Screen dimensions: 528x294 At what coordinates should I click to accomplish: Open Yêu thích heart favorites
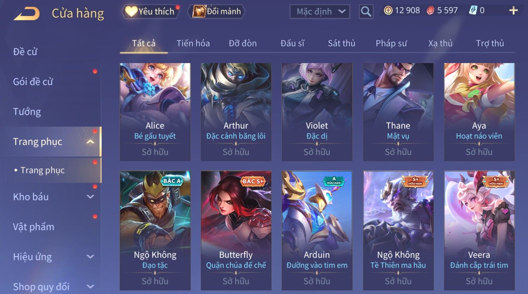tap(150, 12)
